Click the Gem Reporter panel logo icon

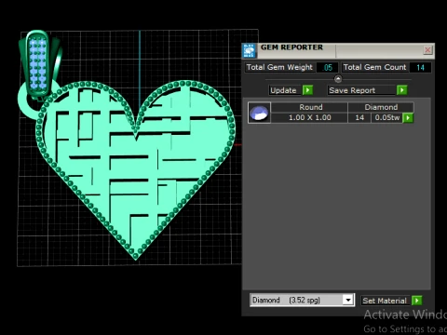[x=250, y=50]
